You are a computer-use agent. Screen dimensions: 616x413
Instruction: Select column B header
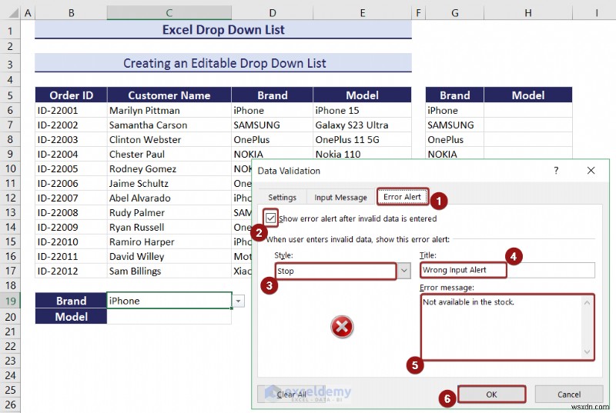click(x=71, y=13)
